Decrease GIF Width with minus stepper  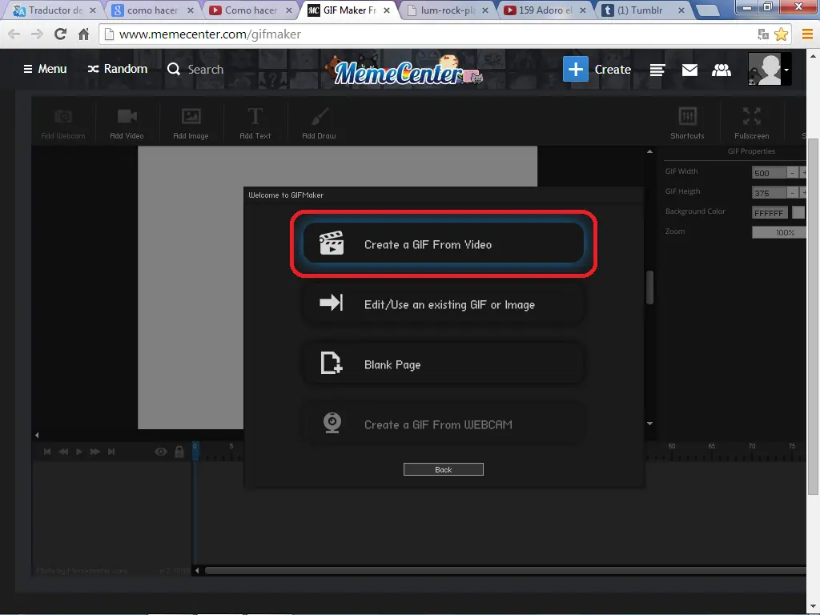[x=793, y=173]
